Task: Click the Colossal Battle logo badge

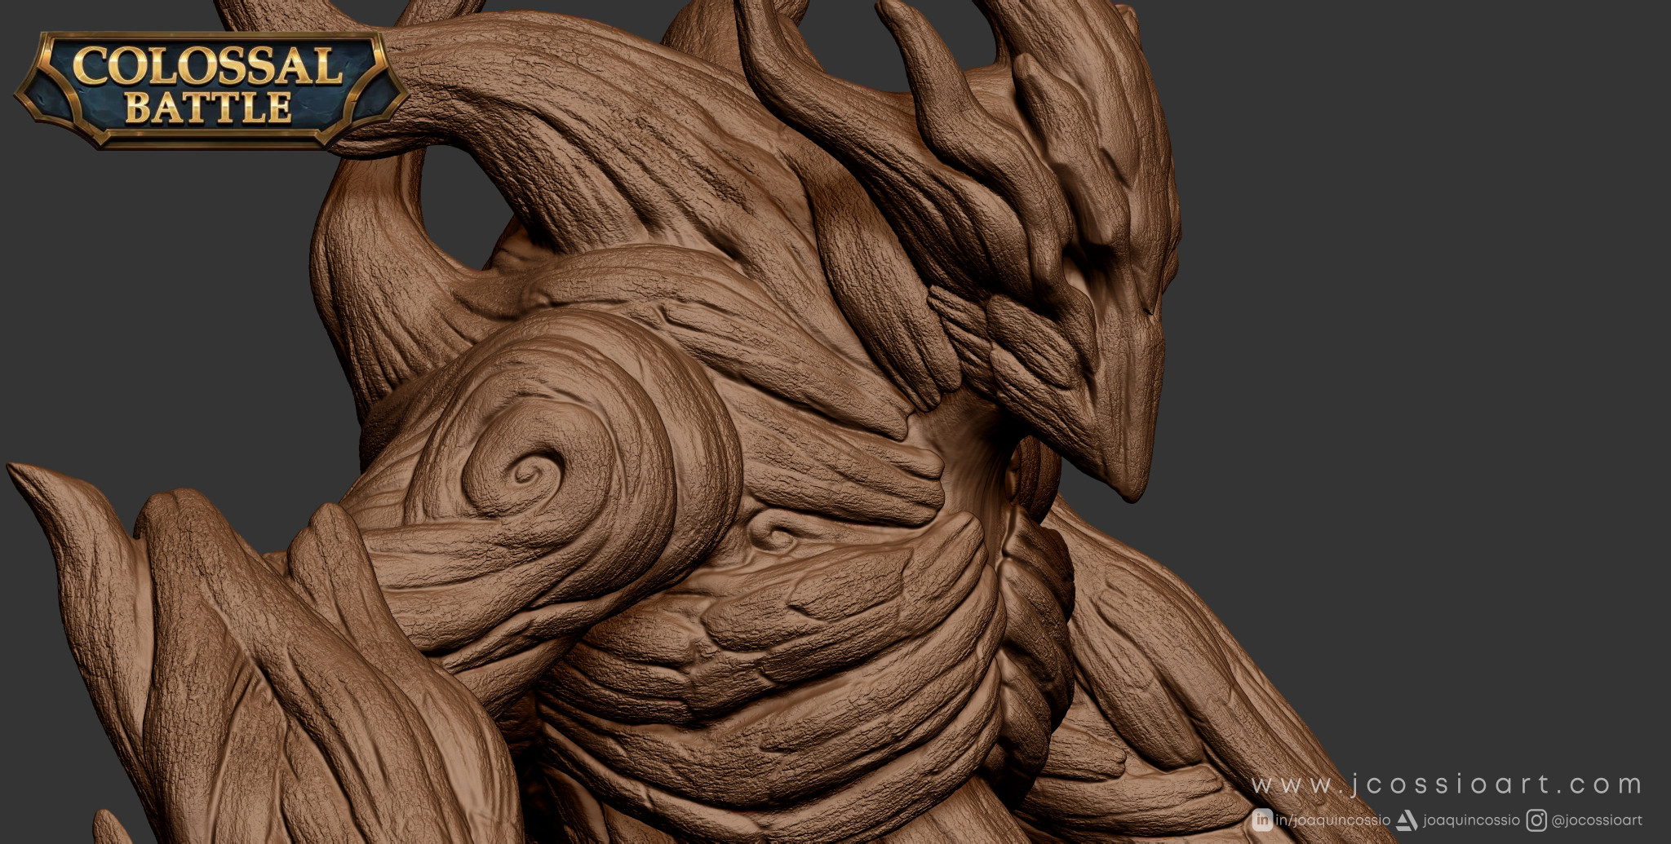Action: (x=211, y=90)
